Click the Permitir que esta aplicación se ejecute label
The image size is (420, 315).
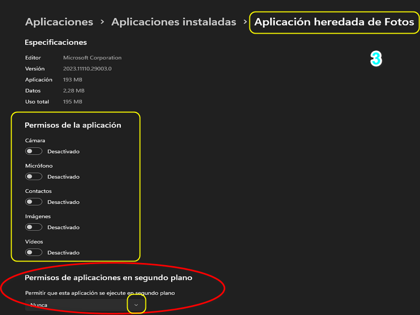tap(100, 293)
